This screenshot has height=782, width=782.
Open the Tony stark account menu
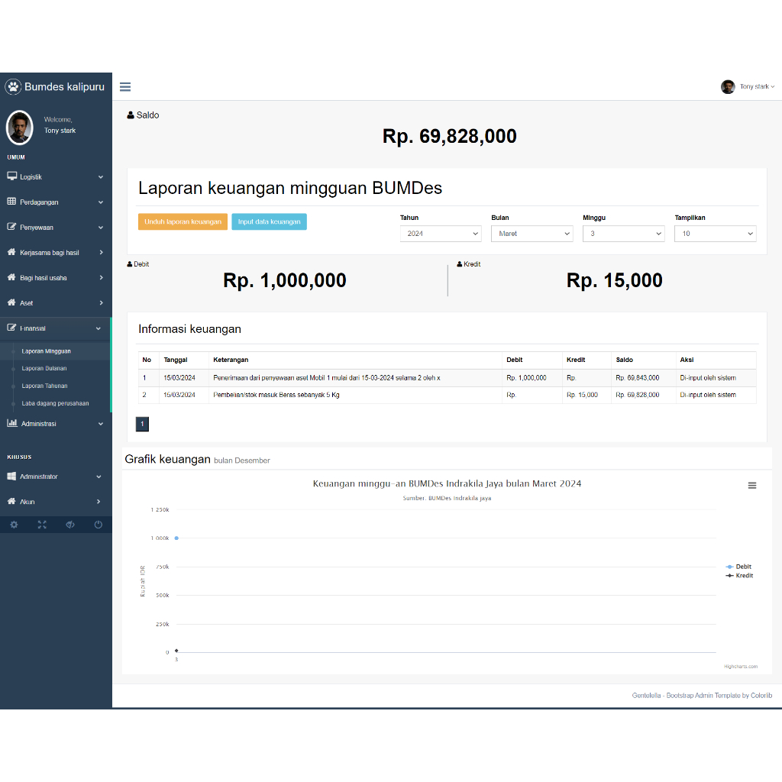(748, 86)
